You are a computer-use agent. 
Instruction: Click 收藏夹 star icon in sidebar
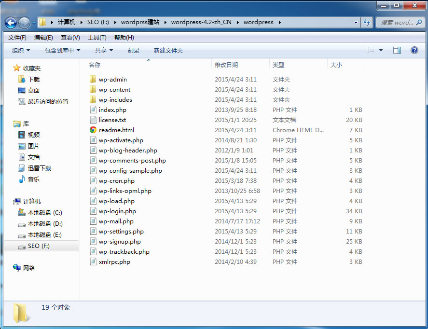(17, 68)
